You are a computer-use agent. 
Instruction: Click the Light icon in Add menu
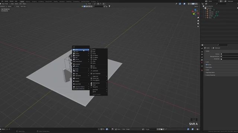[74, 74]
